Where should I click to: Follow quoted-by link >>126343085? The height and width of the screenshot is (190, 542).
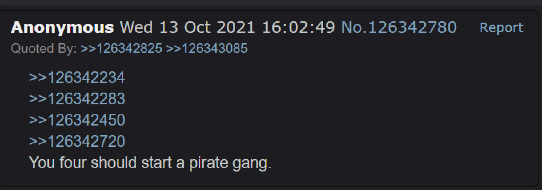click(207, 49)
